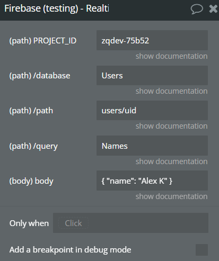This screenshot has width=219, height=261.
Task: Show documentation under the /path field
Action: [171, 126]
